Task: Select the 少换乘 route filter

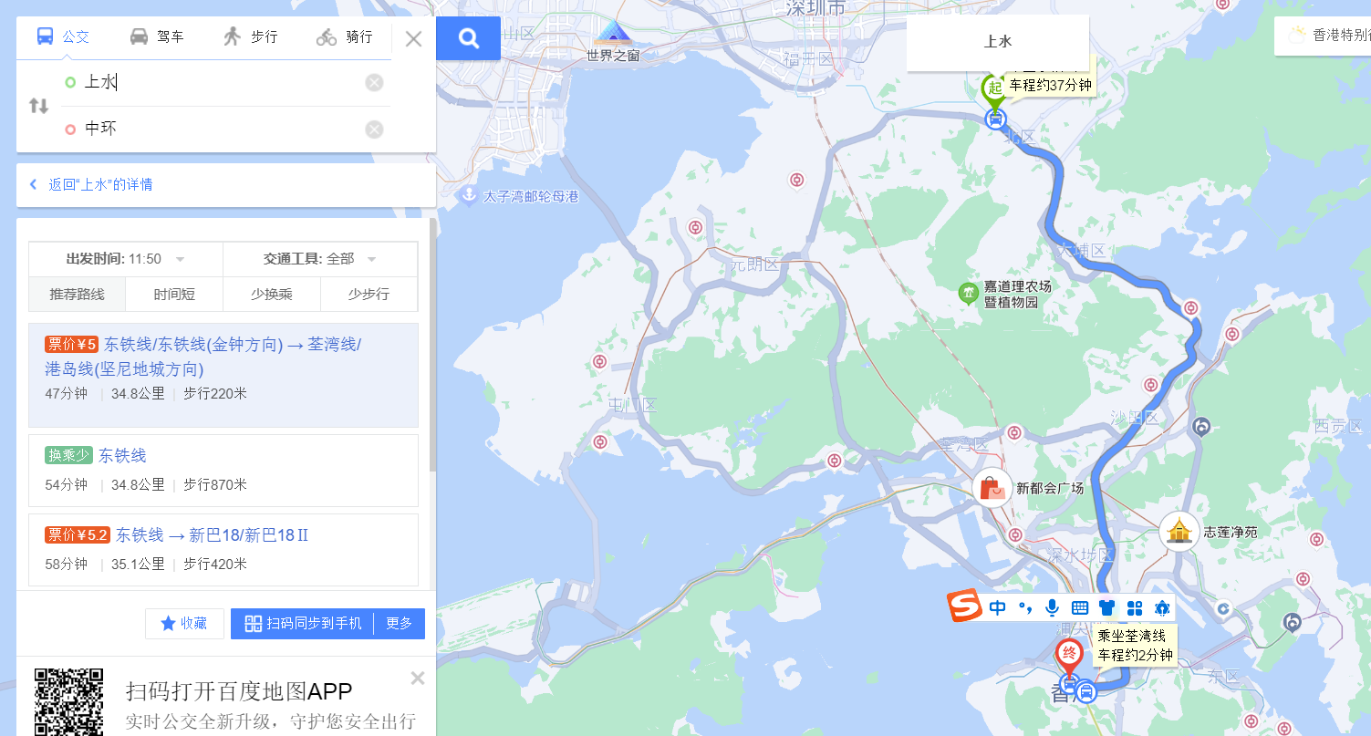Action: (x=272, y=294)
